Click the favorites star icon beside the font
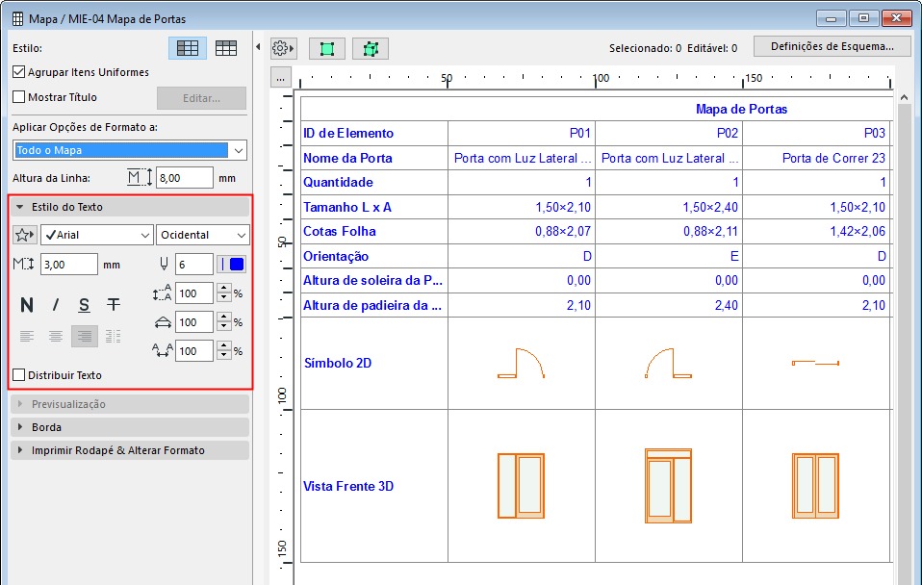The height and width of the screenshot is (585, 922). [25, 235]
